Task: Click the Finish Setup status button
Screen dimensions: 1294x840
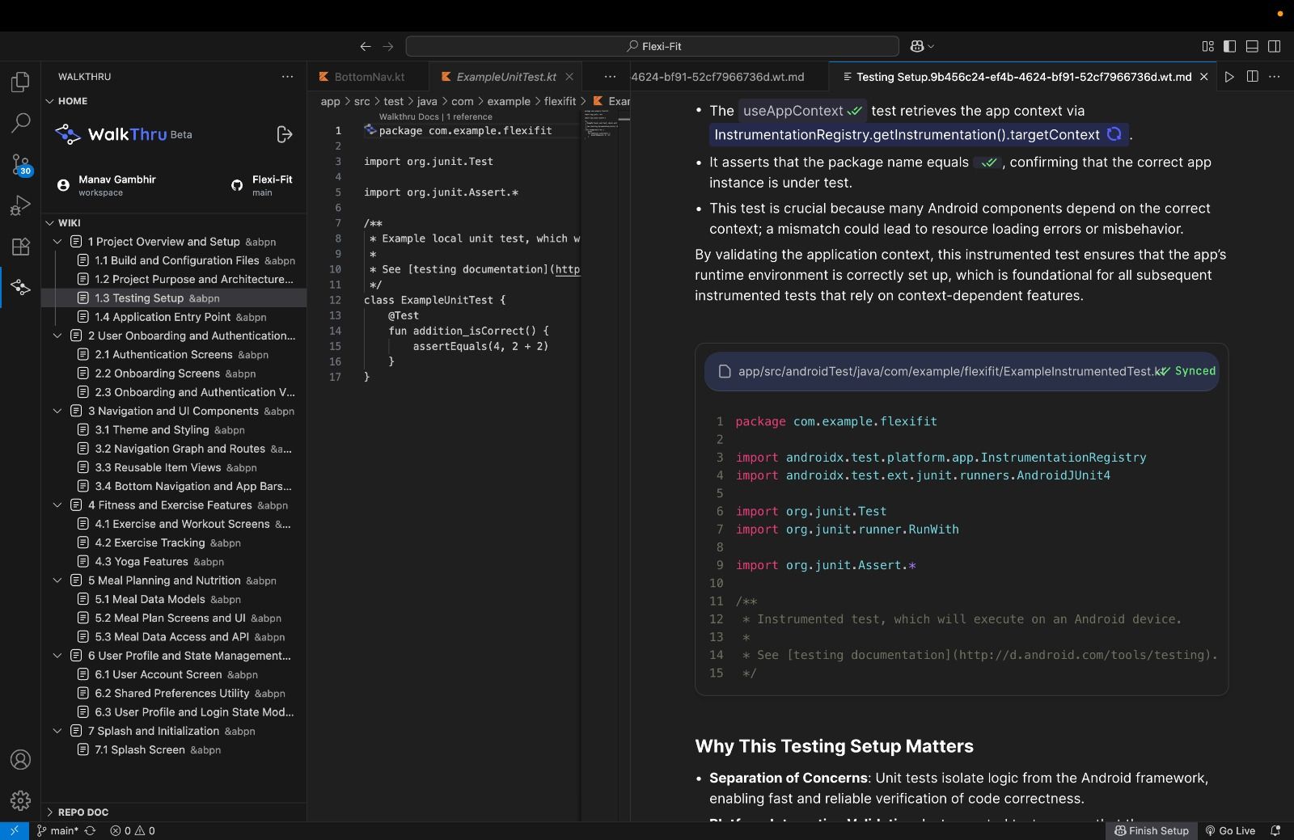Action: 1152,830
